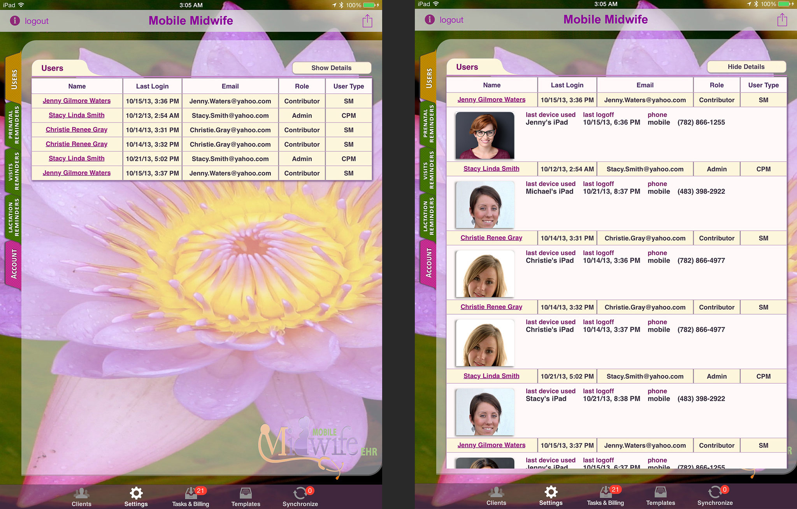Viewport: 797px width, 509px height.
Task: Click phone number (483) 398-2922 under Michael's iPad row
Action: pos(701,192)
